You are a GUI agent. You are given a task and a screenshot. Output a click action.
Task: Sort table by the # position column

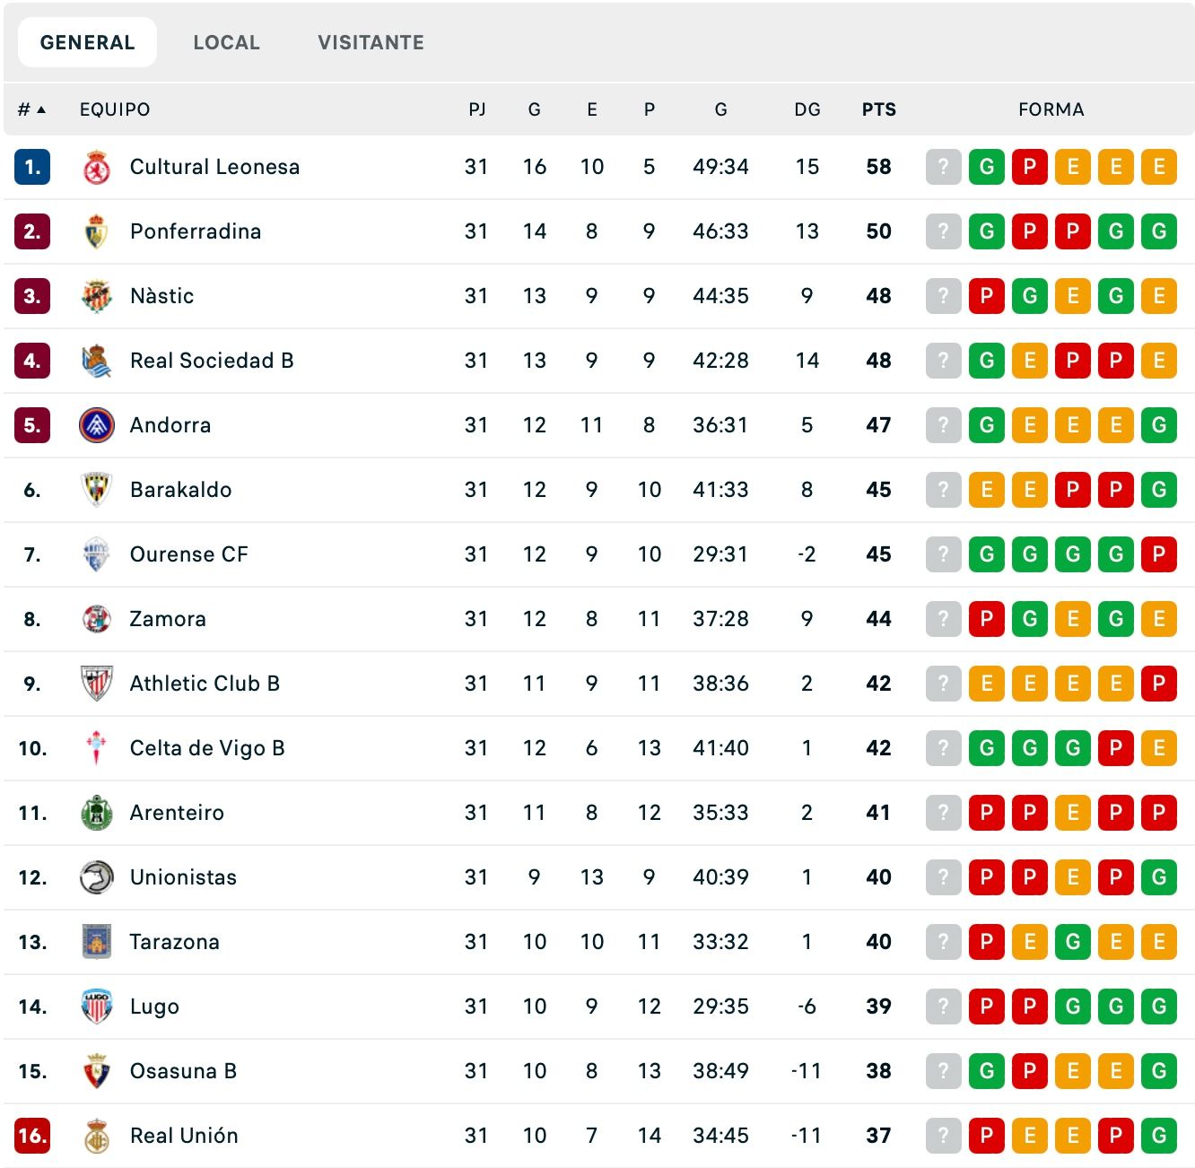coord(31,109)
